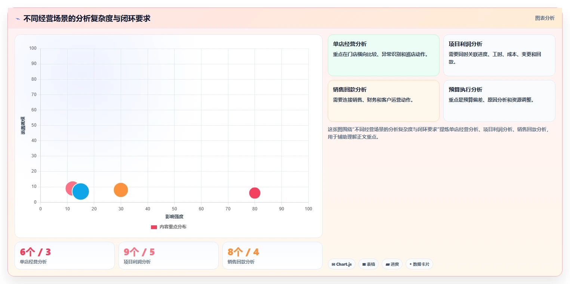
Task: Click the lightning icon beside the title
Action: (x=18, y=19)
